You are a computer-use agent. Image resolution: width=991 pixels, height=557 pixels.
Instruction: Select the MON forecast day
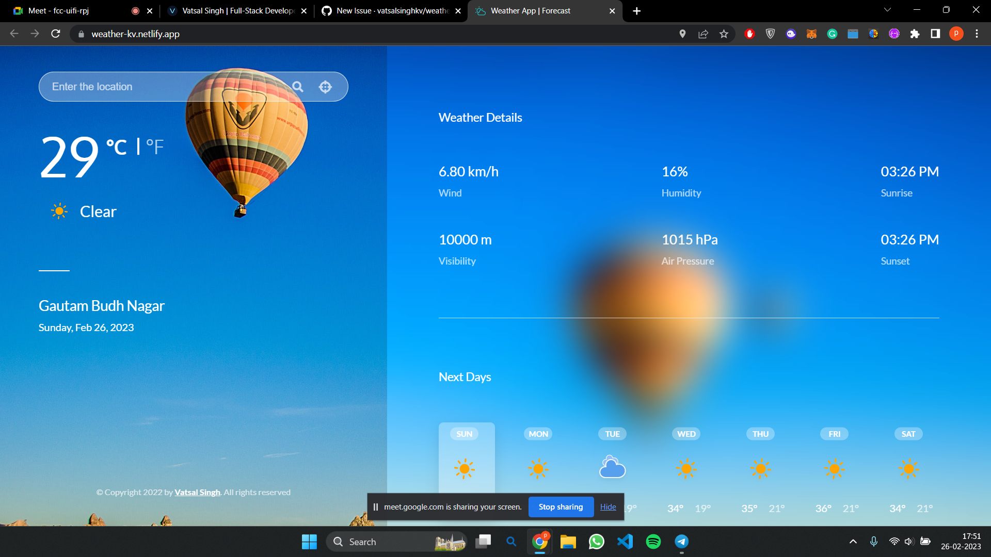[538, 434]
